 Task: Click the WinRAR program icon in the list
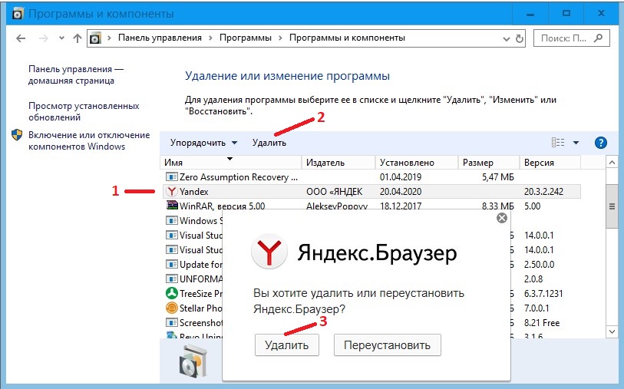[171, 206]
